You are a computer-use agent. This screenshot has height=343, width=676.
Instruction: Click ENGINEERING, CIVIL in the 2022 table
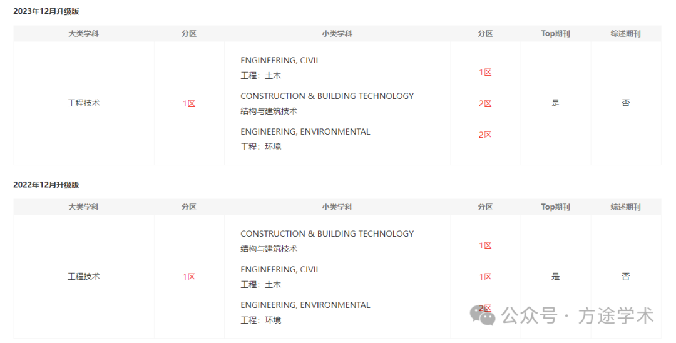coord(280,269)
